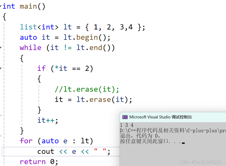226x166 pixels.
Task: Click the initializer list '{ 1, 2, 3,4 }'
Action: pyautogui.click(x=113, y=27)
